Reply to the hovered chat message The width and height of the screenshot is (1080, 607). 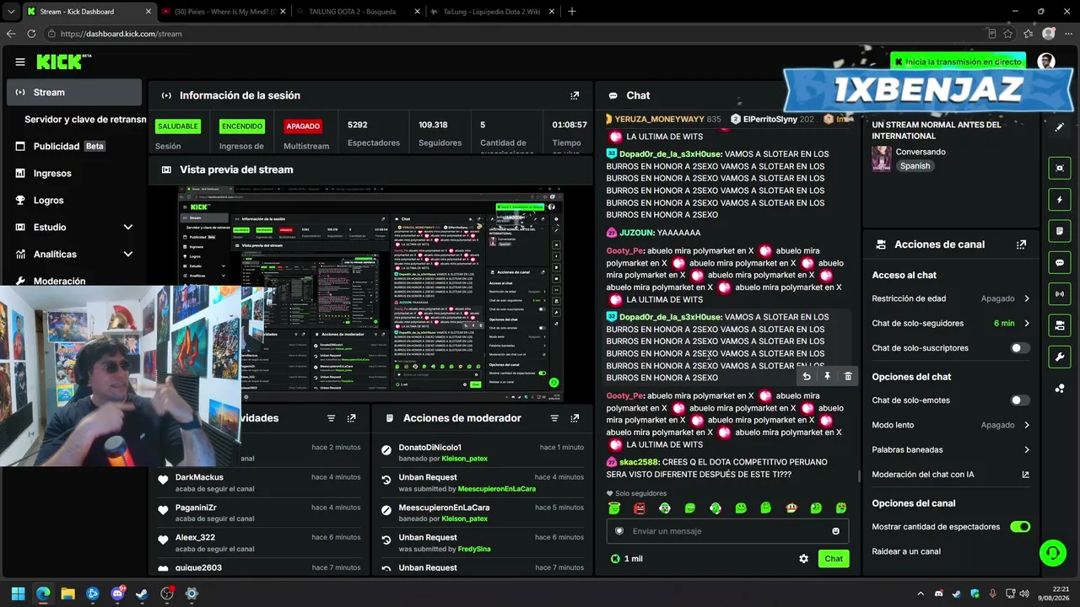tap(807, 377)
